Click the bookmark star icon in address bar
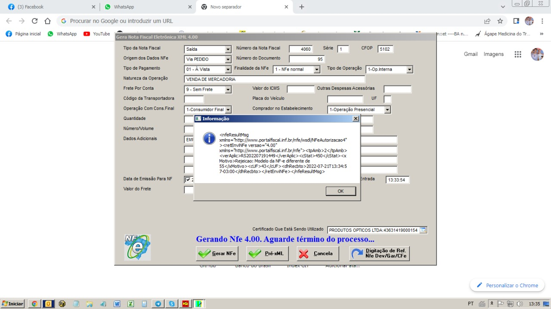551x309 pixels. (500, 21)
